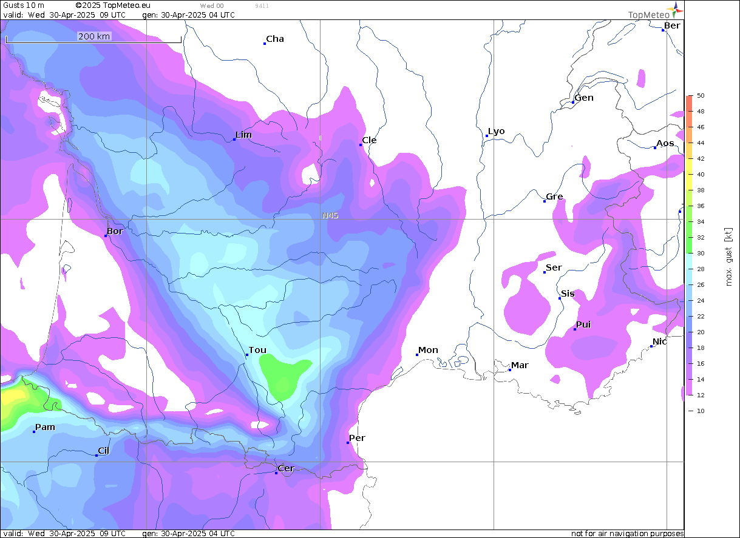Click legend value 50
The height and width of the screenshot is (538, 740).
[701, 96]
